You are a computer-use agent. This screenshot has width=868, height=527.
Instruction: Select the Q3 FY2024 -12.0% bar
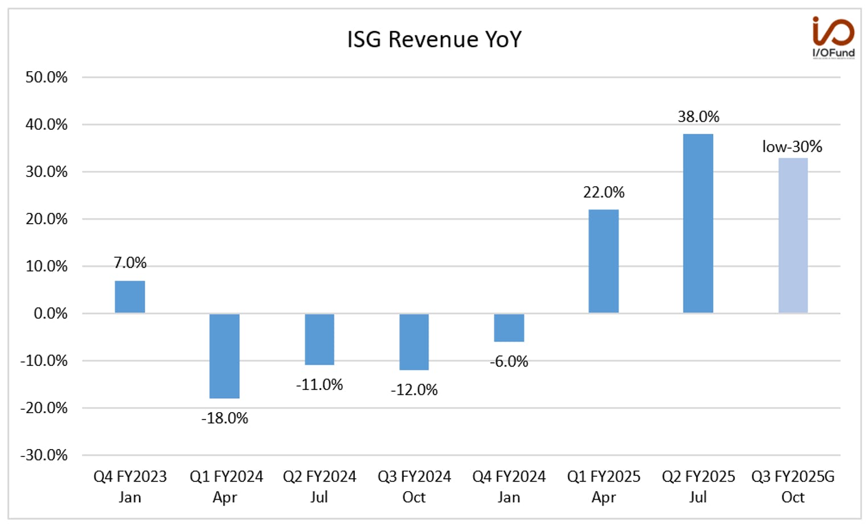click(x=414, y=341)
